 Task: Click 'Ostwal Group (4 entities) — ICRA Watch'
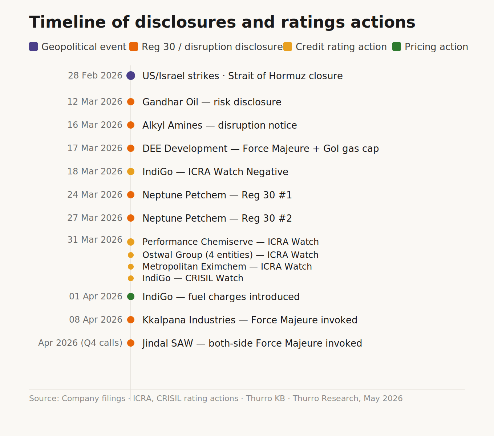coord(230,255)
